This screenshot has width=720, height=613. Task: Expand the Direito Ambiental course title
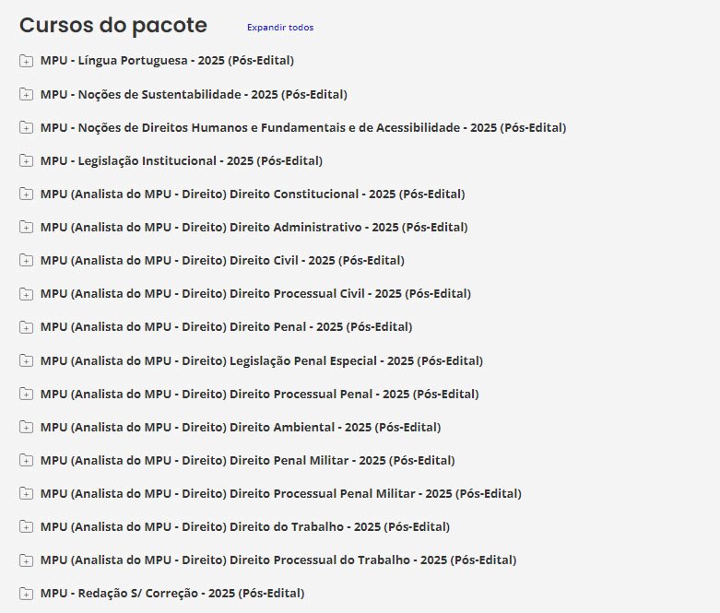coord(240,427)
